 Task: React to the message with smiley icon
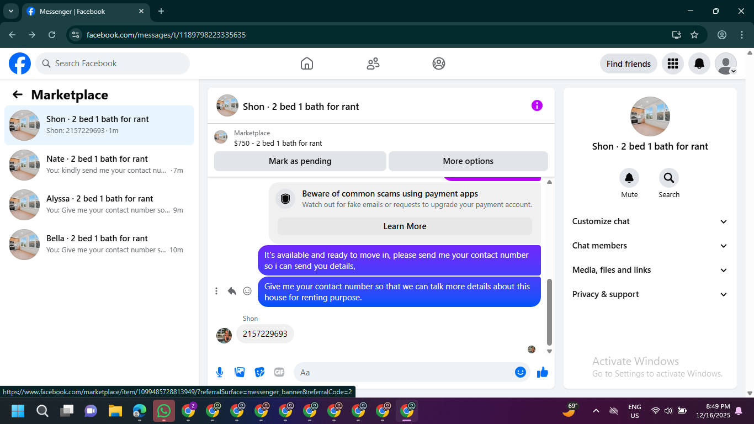[247, 291]
